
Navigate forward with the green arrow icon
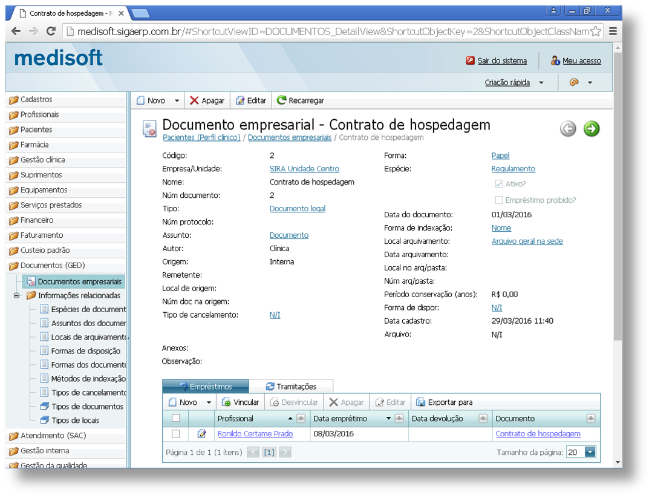click(x=590, y=128)
